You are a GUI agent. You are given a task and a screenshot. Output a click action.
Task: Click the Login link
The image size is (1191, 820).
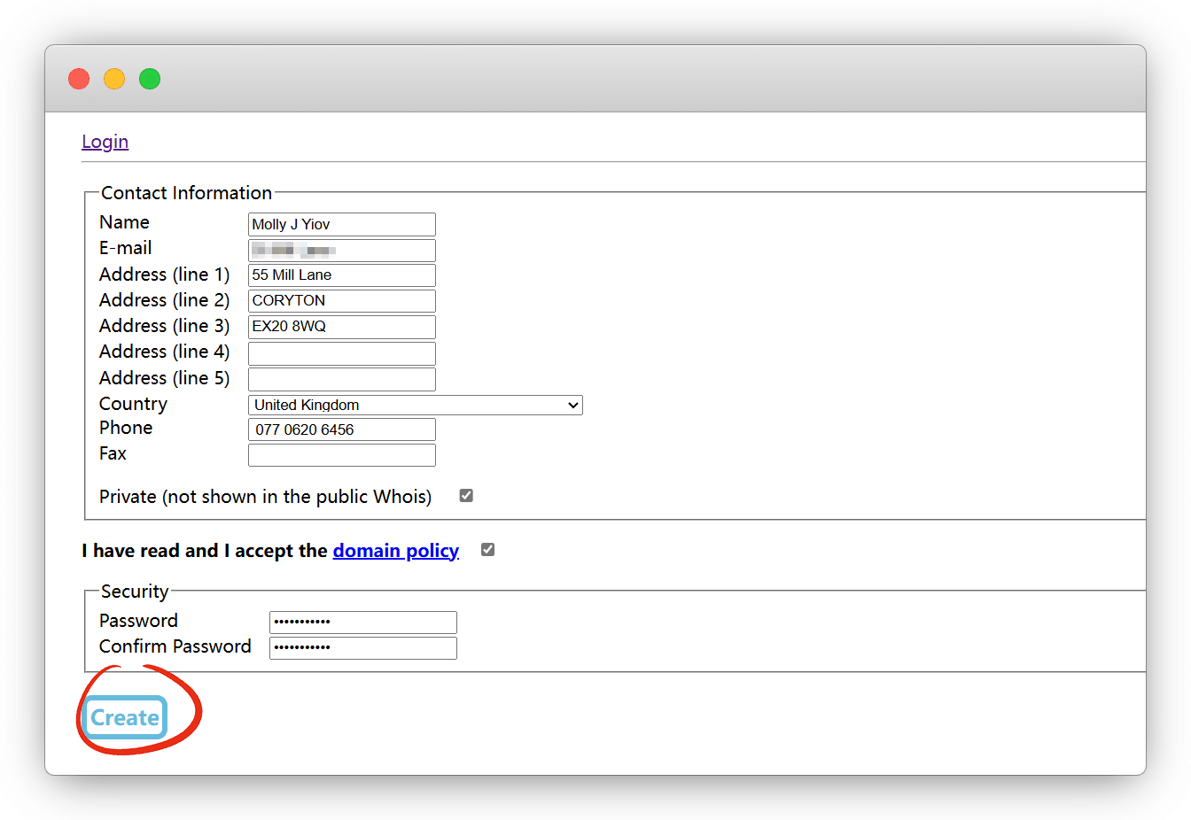(105, 142)
